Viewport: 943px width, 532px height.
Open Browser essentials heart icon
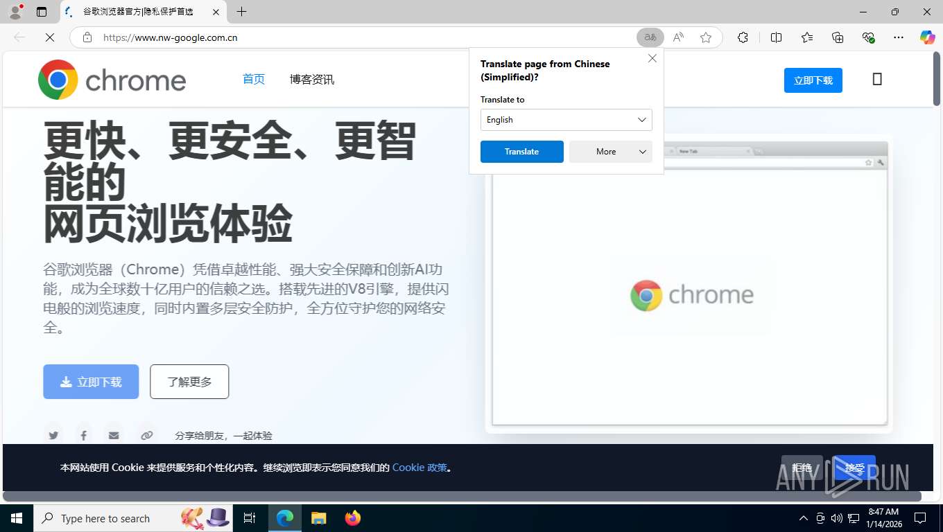point(868,37)
